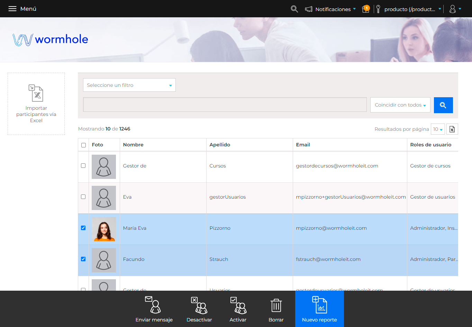The width and height of the screenshot is (472, 327).
Task: Open the box icon with badge 1
Action: point(366,9)
